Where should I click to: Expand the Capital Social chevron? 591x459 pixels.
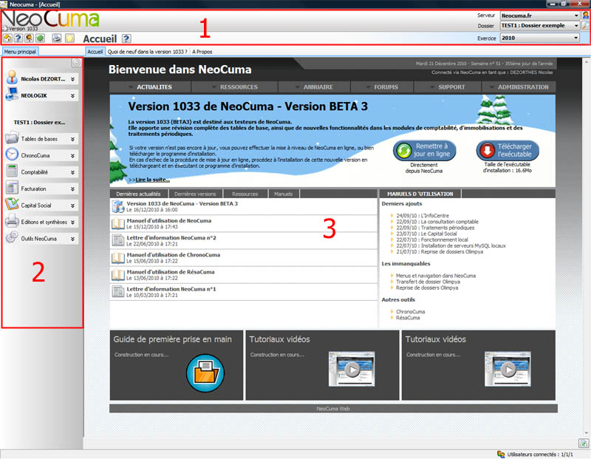coord(72,205)
